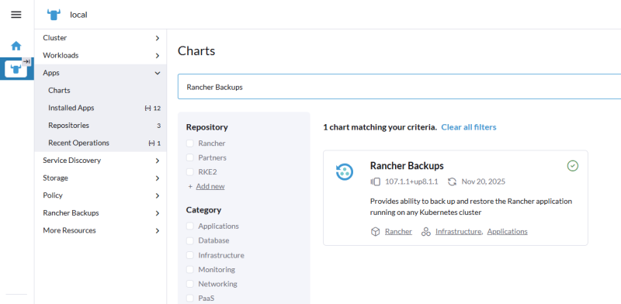This screenshot has width=621, height=304.
Task: Click the namespaced icon beside Recent Operations count
Action: (151, 143)
